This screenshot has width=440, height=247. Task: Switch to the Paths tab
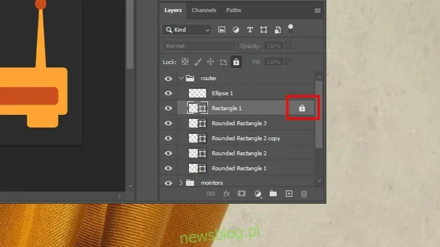click(234, 11)
